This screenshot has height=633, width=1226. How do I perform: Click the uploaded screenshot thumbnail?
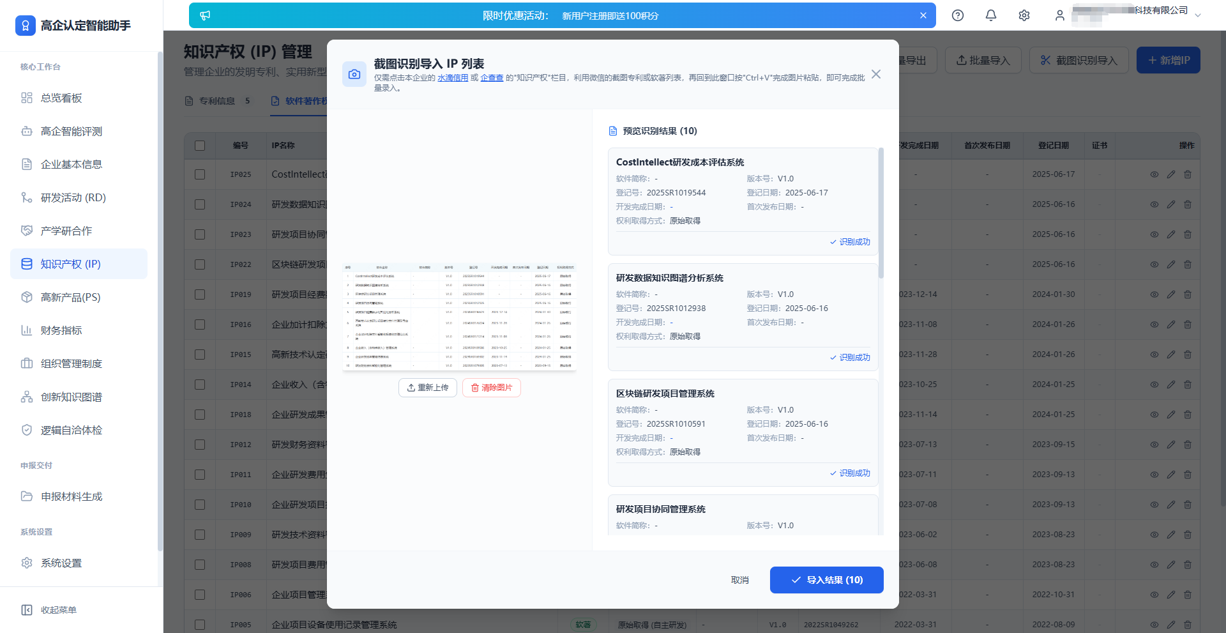[x=459, y=317]
